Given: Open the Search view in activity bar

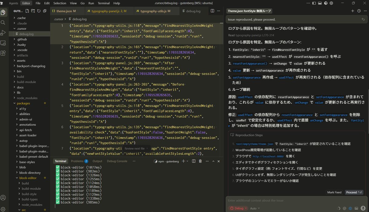Looking at the screenshot, I should click(x=3, y=23).
